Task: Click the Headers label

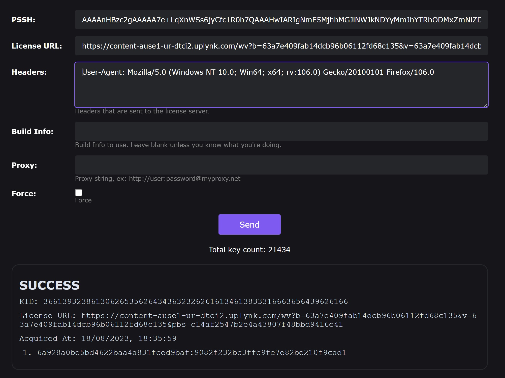Action: coord(29,72)
